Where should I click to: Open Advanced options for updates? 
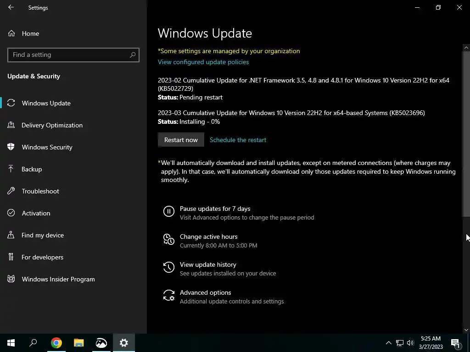tap(224, 297)
